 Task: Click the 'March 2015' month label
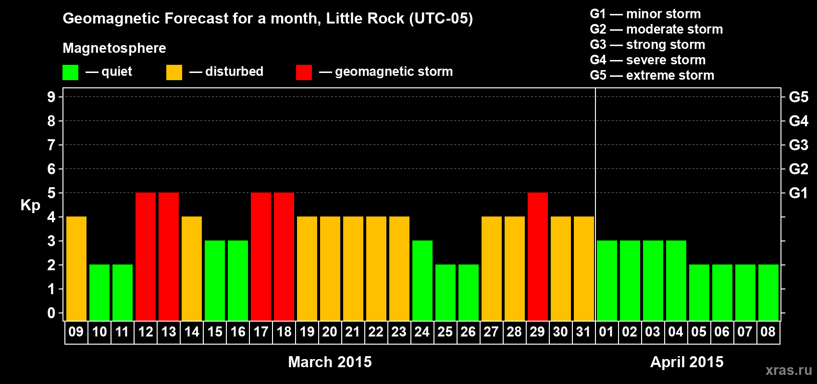tap(330, 362)
